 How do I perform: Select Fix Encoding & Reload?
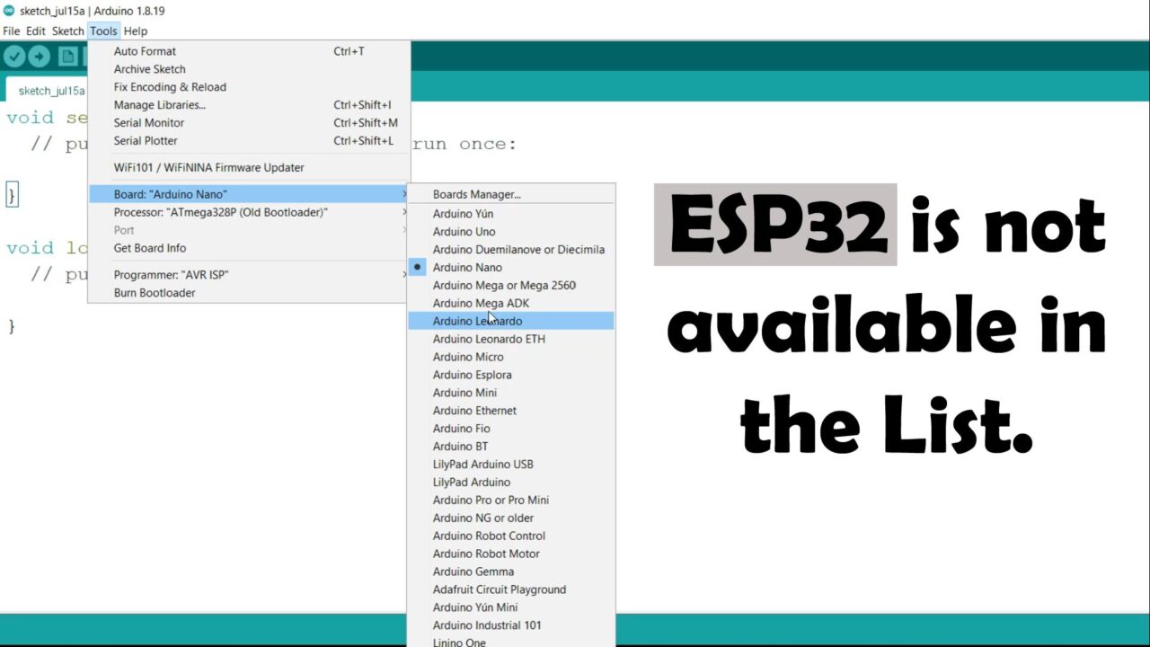(249, 87)
